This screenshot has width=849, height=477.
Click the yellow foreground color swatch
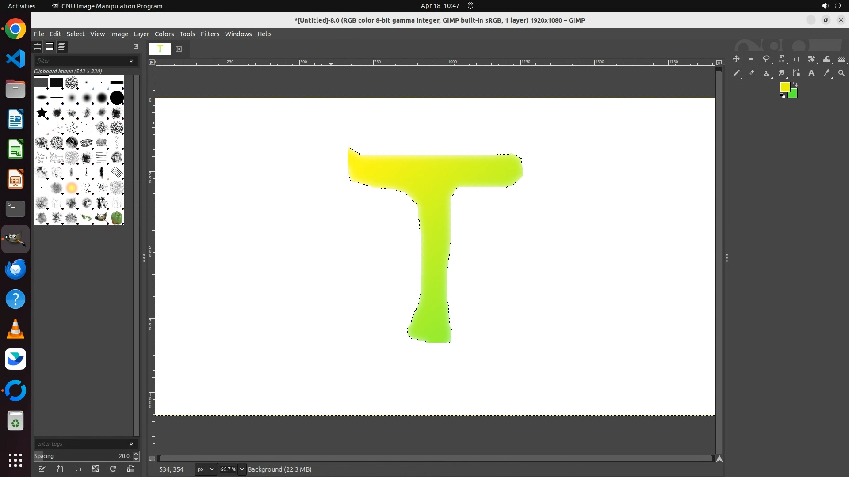[x=785, y=87]
